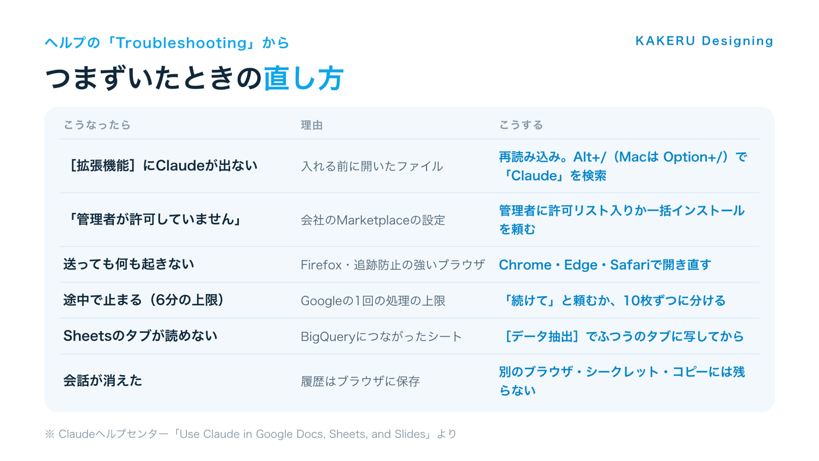The height and width of the screenshot is (461, 819).
Task: Select the cell '送っても何も起きない'
Action: pyautogui.click(x=128, y=264)
